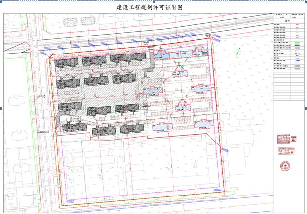Click the north arrow compass symbol
This screenshot has height=214, width=307.
tap(239, 51)
